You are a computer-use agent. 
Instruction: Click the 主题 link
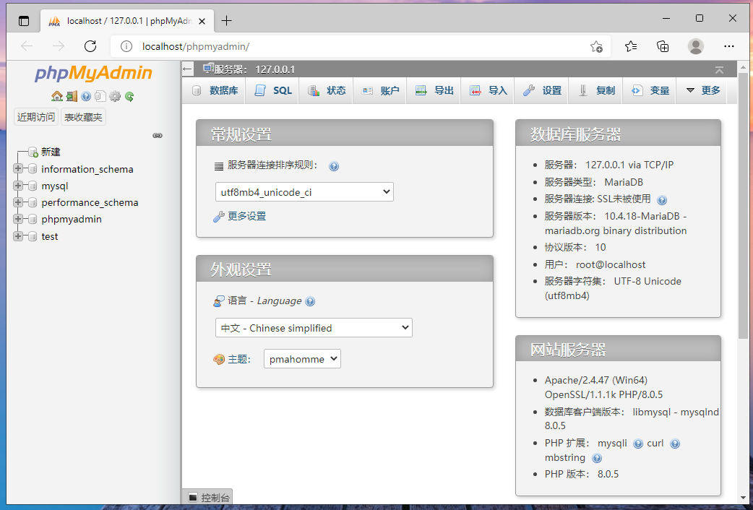[238, 359]
